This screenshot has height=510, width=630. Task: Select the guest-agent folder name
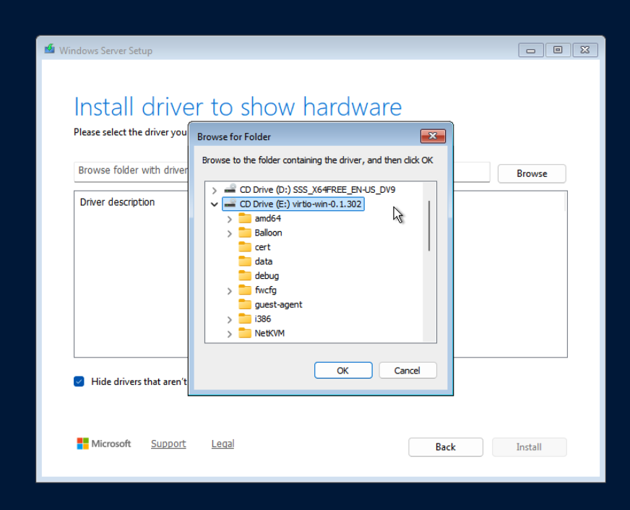pyautogui.click(x=278, y=305)
